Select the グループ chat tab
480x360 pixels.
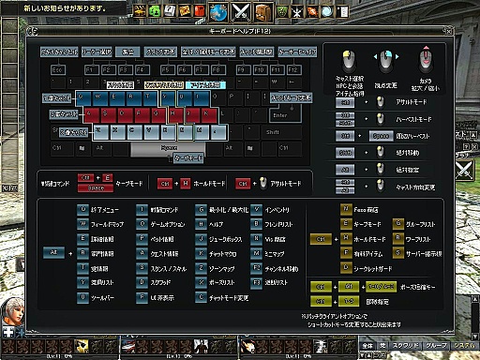(437, 346)
